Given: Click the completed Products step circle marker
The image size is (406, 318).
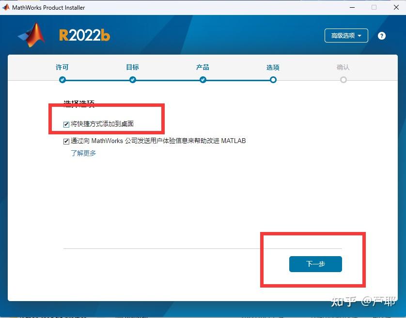Looking at the screenshot, I should 203,80.
